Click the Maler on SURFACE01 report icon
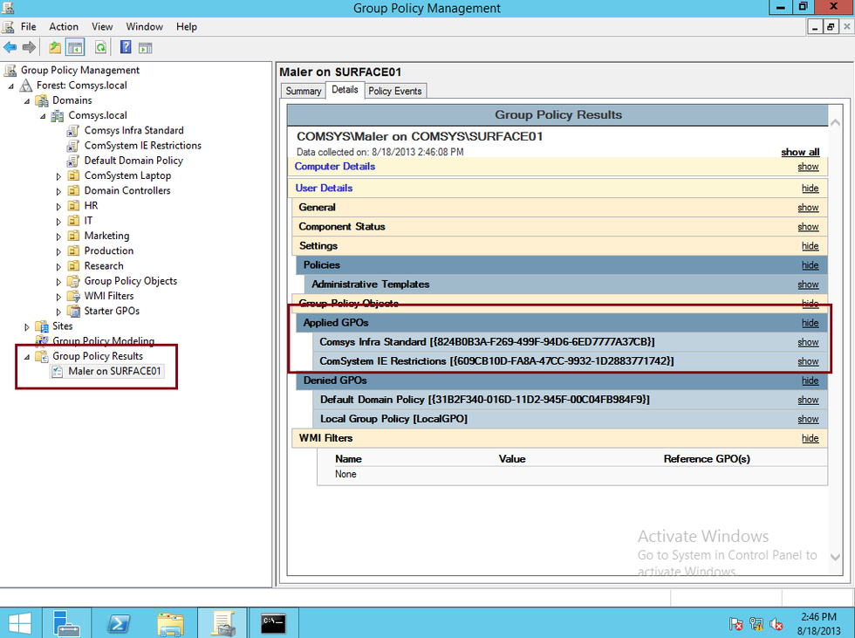Screen dimensions: 855x638 58,371
